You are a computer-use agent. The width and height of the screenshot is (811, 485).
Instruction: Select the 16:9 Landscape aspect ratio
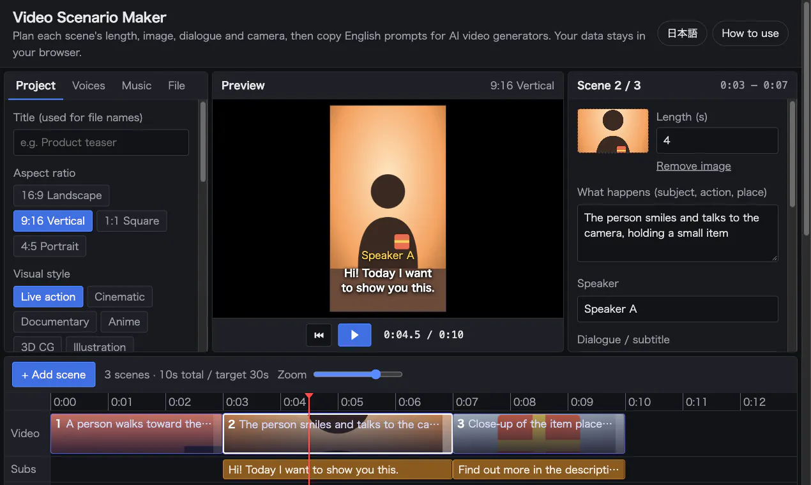pos(61,195)
